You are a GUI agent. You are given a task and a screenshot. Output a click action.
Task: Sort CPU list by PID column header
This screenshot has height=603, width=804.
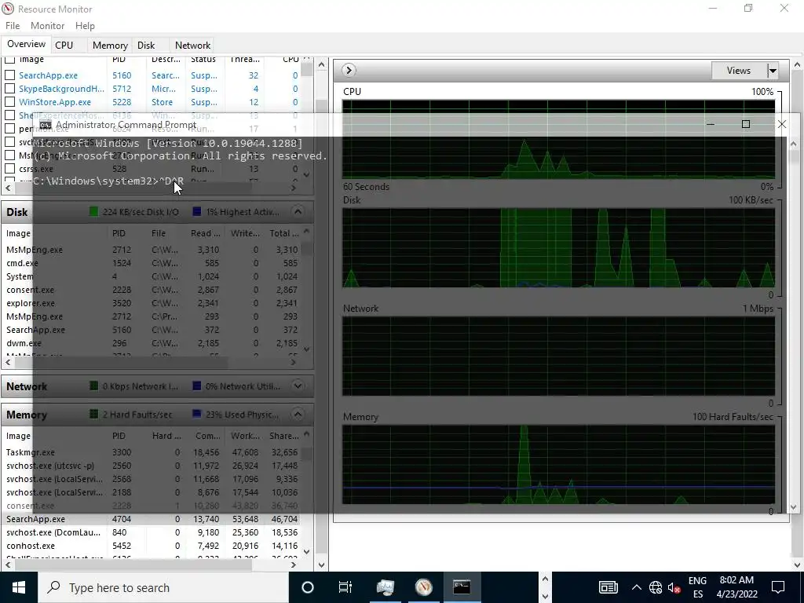(119, 60)
